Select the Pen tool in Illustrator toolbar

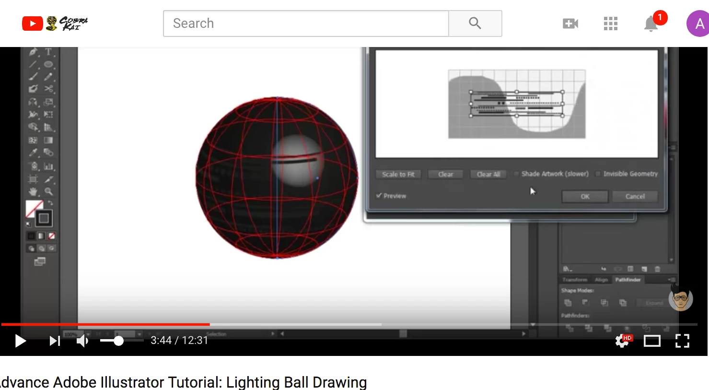(33, 52)
